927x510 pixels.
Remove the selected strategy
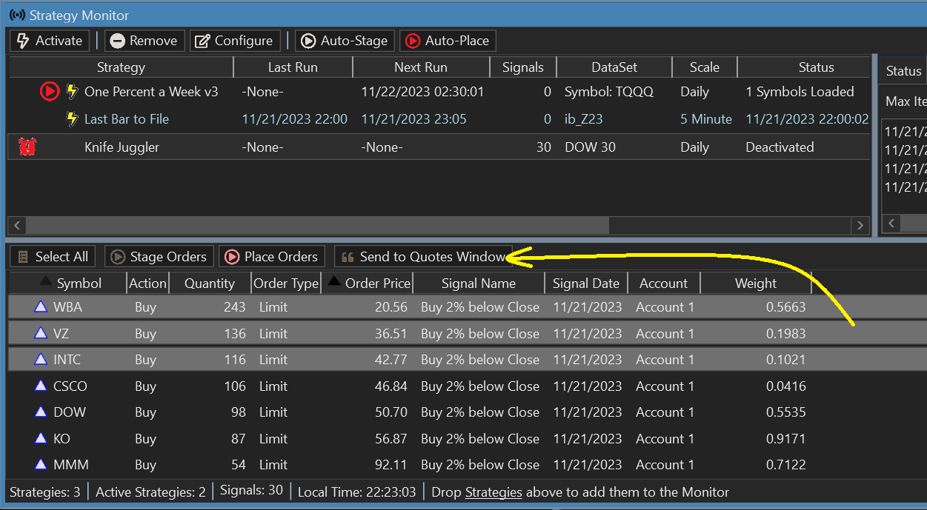144,41
